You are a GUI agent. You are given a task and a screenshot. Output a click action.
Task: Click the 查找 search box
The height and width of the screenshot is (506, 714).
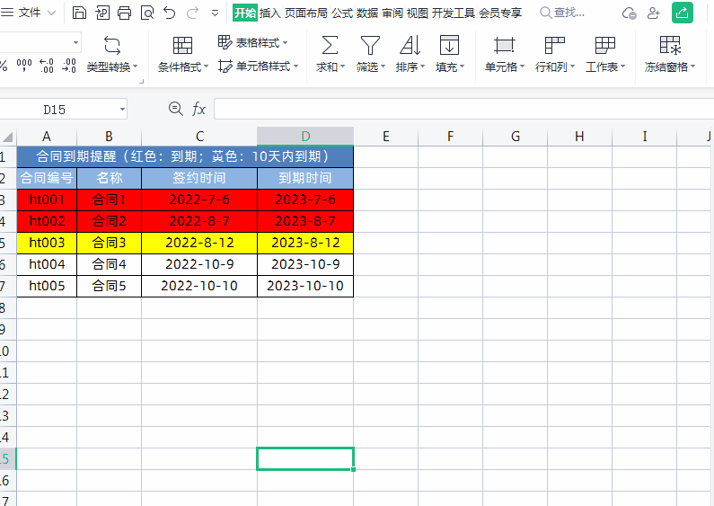[562, 13]
